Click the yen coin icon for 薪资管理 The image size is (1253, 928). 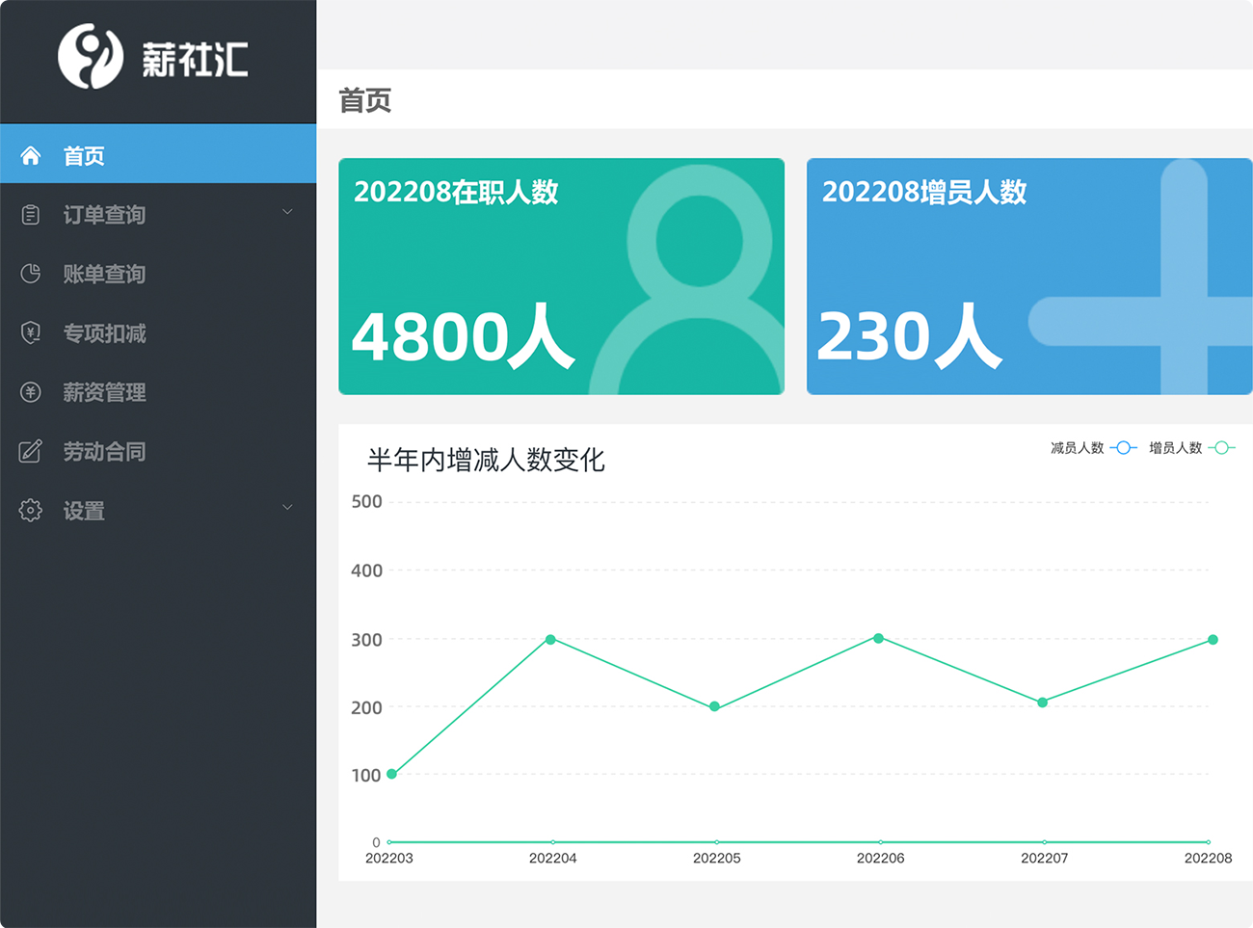click(31, 392)
